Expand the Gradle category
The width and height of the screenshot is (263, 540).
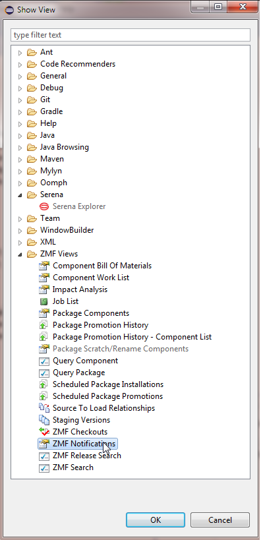click(20, 112)
